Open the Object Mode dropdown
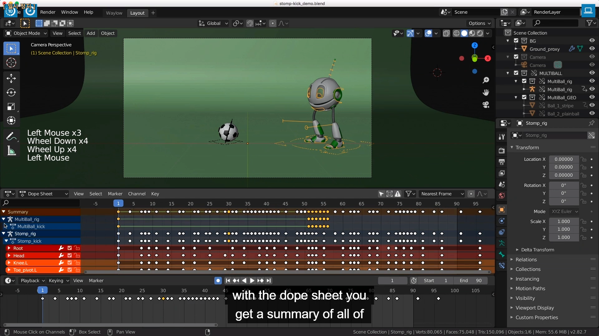This screenshot has height=336, width=599. 26,33
